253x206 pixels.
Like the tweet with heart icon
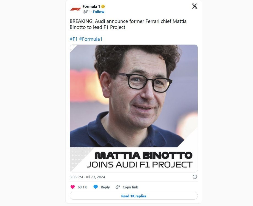[73, 187]
